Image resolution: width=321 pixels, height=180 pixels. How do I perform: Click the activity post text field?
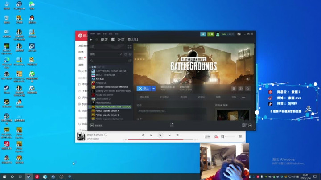point(172,111)
